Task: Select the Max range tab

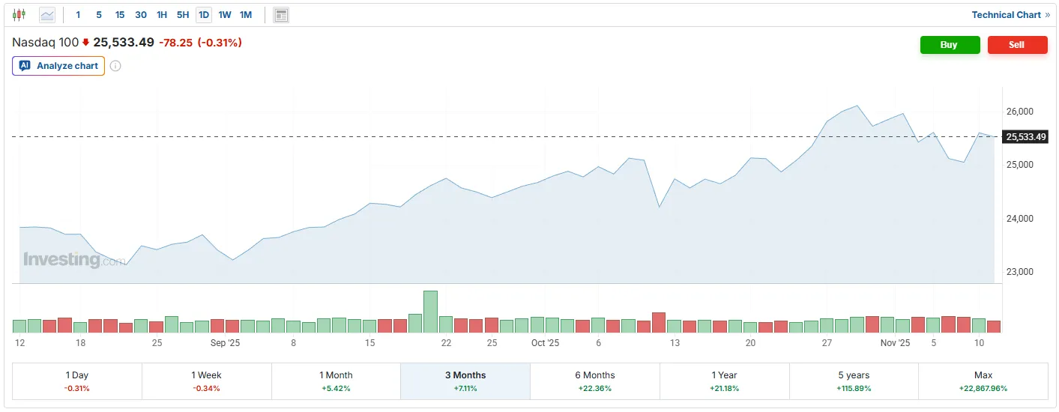Action: coord(983,381)
